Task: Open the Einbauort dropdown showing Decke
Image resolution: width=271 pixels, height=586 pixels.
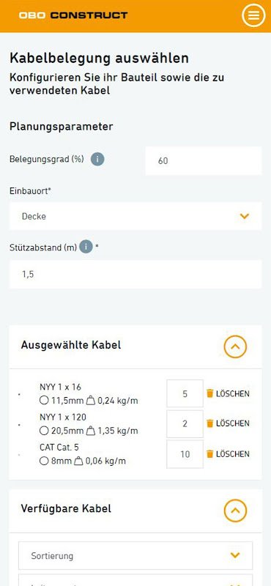Action: click(135, 216)
